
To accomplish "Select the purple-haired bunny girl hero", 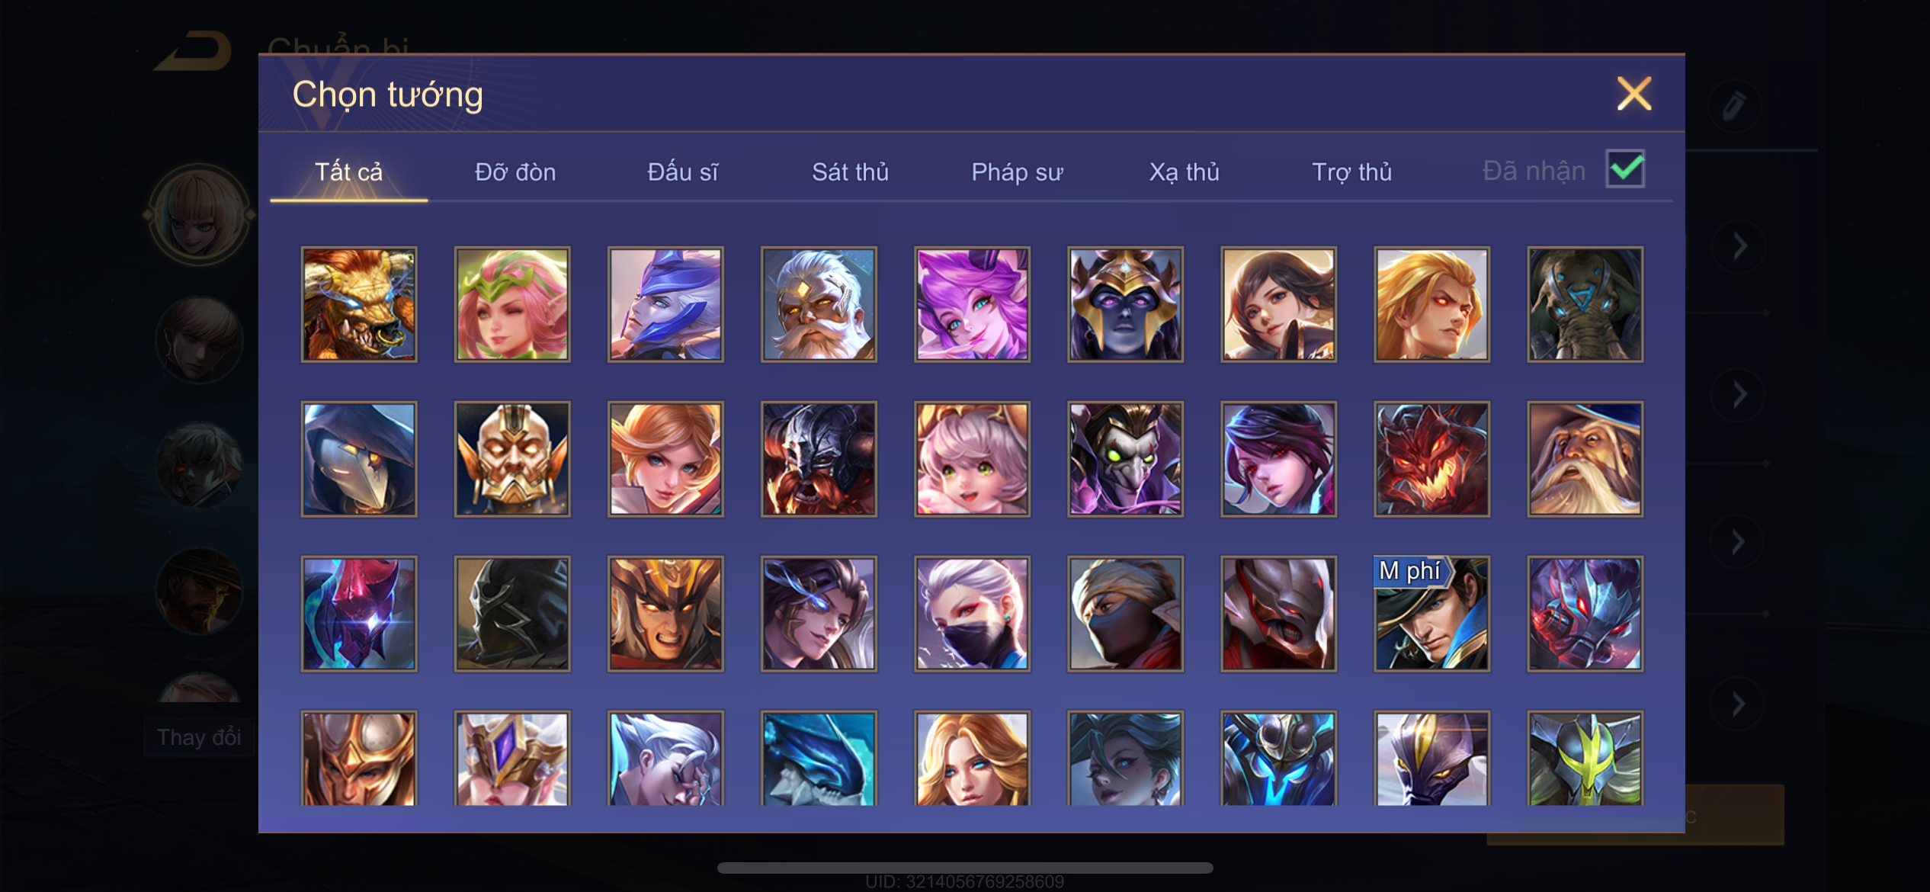I will (x=972, y=304).
